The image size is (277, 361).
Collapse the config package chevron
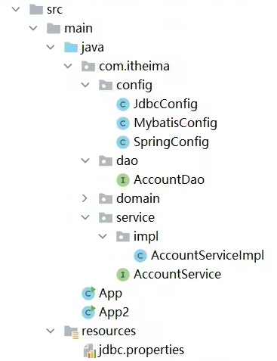pos(85,85)
